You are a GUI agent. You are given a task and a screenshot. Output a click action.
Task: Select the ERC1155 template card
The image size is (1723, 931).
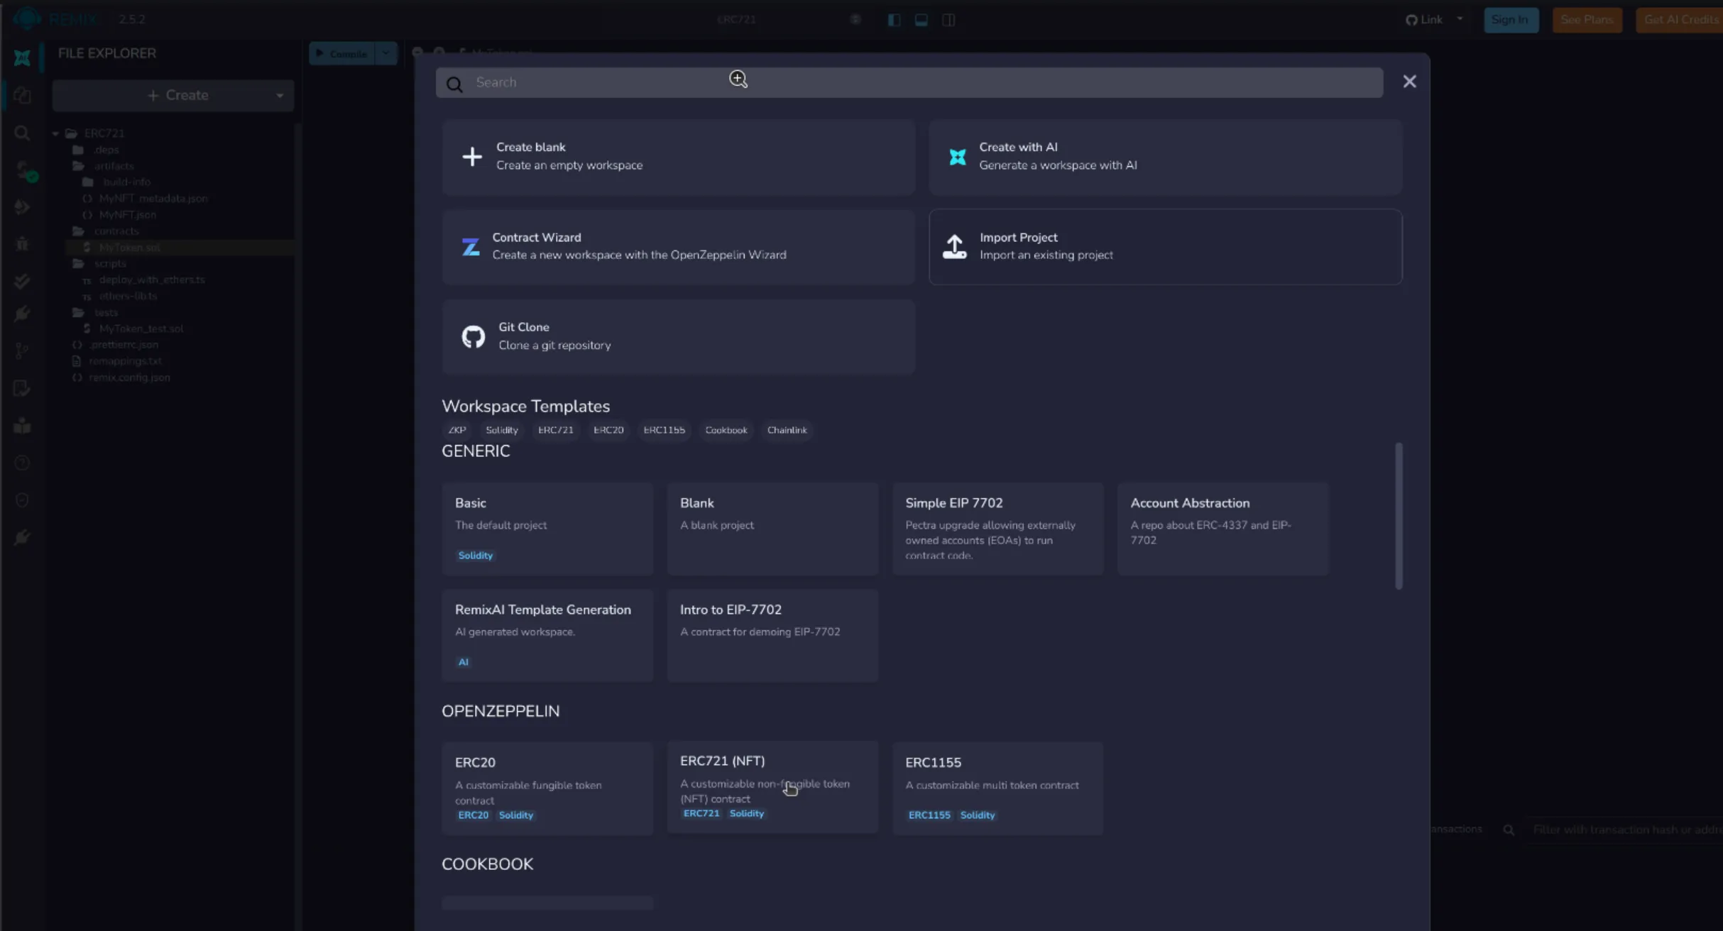pyautogui.click(x=997, y=788)
